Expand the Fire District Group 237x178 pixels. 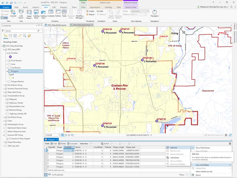(4, 117)
